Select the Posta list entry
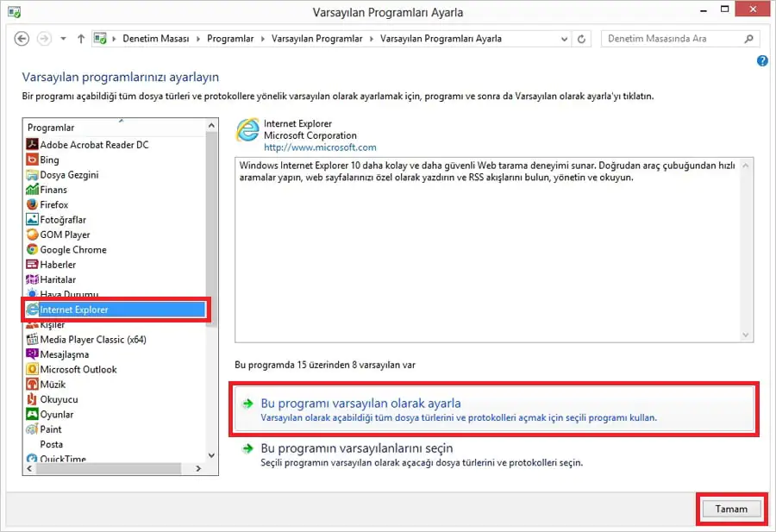The width and height of the screenshot is (776, 532). coord(52,444)
